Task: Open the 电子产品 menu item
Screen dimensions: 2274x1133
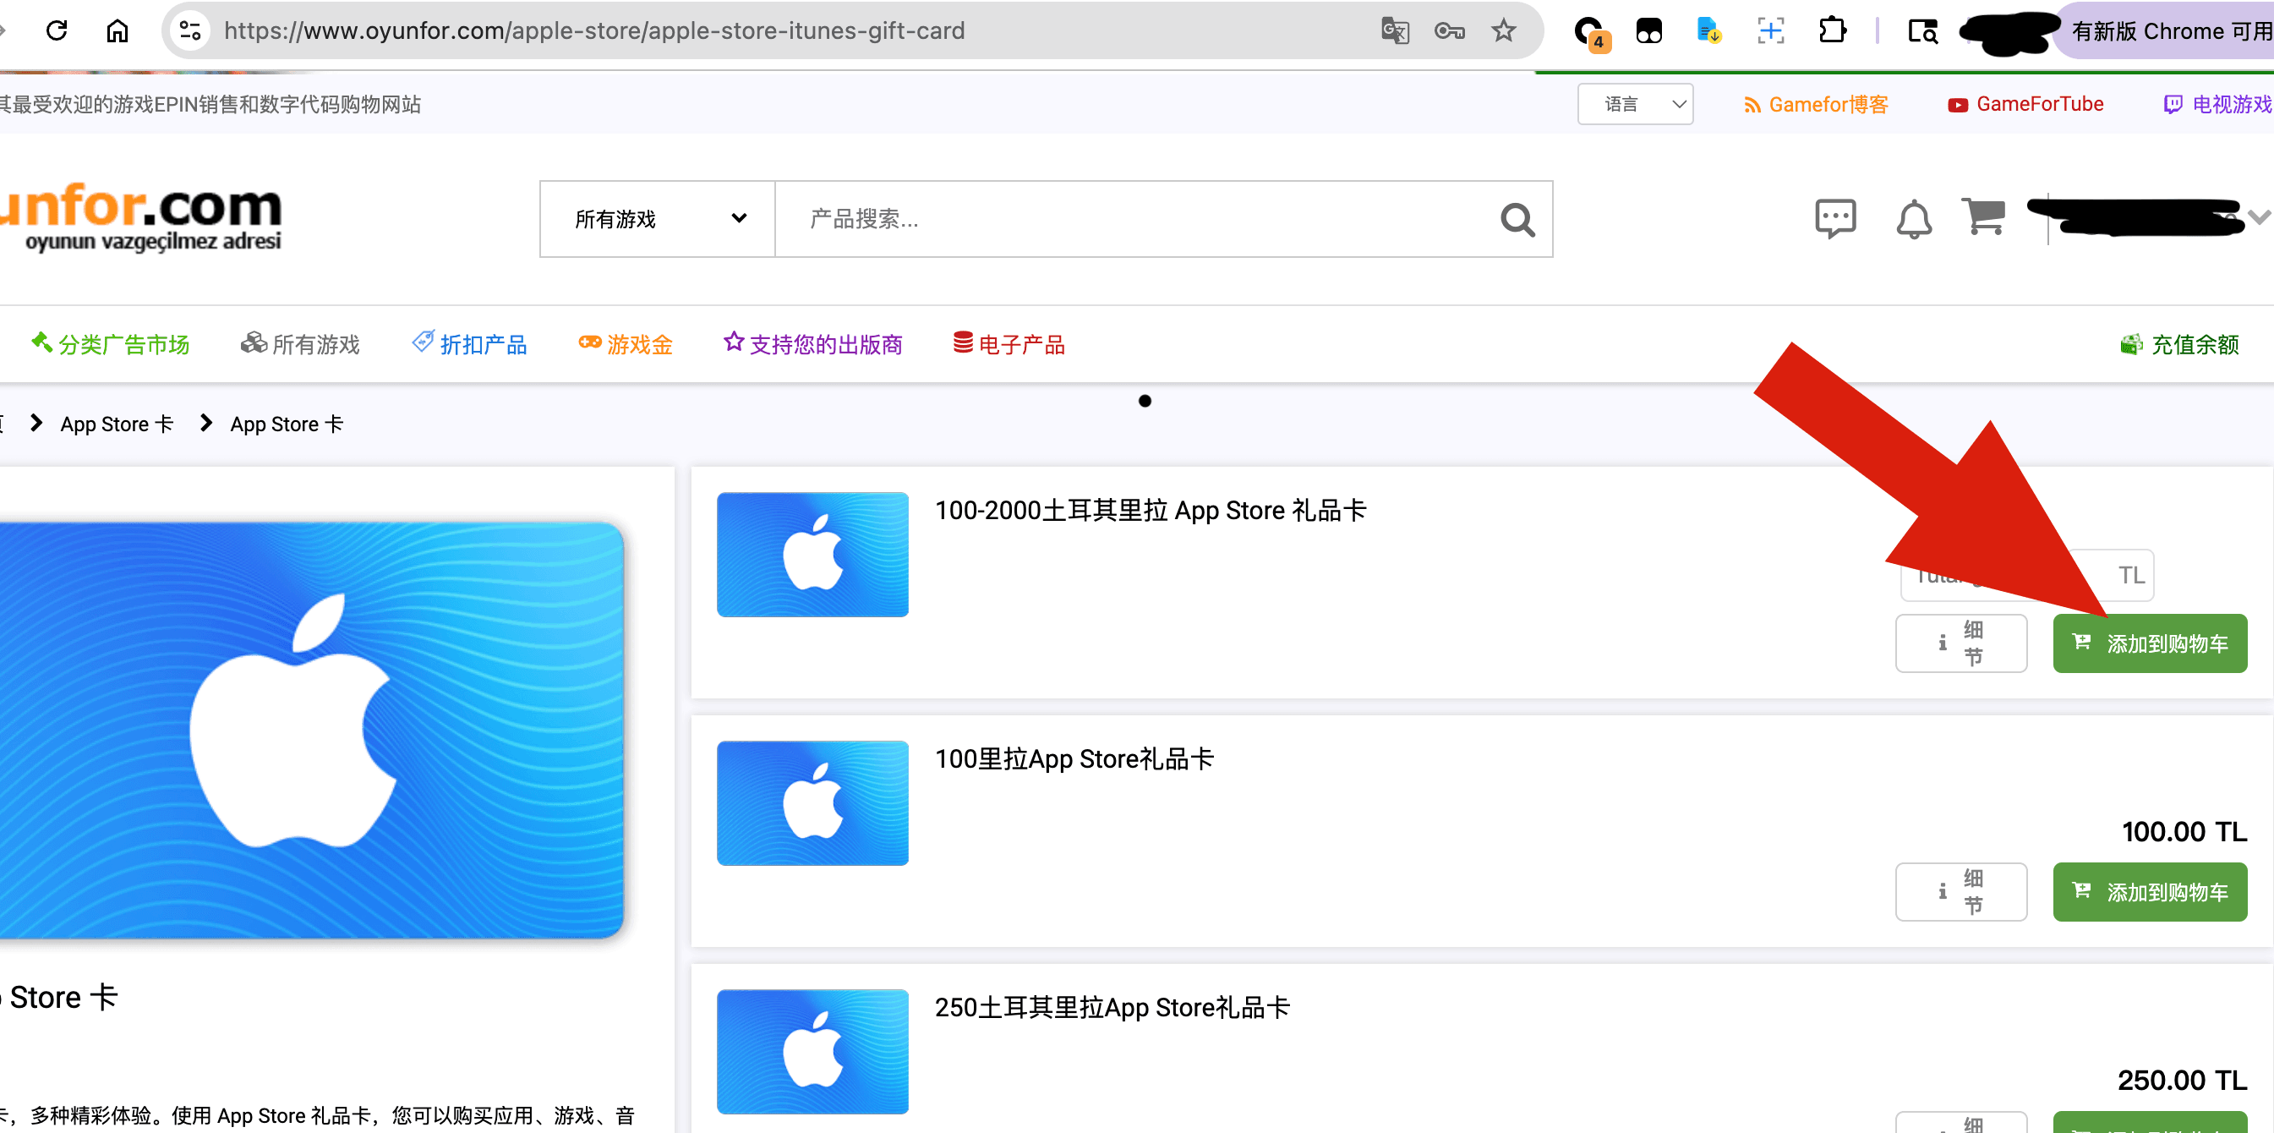Action: [x=1009, y=344]
